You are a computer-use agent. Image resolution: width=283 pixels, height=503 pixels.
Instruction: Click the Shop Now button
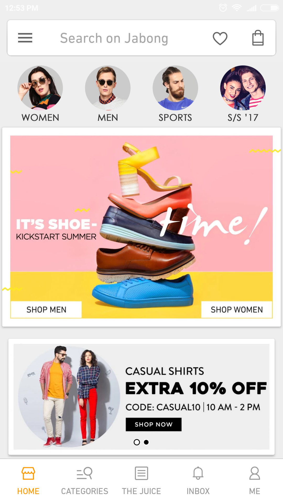[154, 424]
